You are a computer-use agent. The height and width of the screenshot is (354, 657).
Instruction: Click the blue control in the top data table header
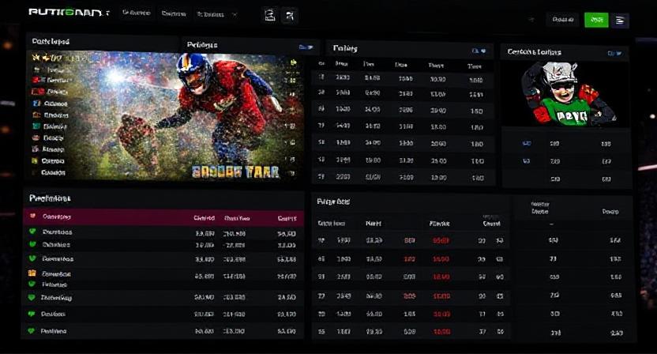479,51
